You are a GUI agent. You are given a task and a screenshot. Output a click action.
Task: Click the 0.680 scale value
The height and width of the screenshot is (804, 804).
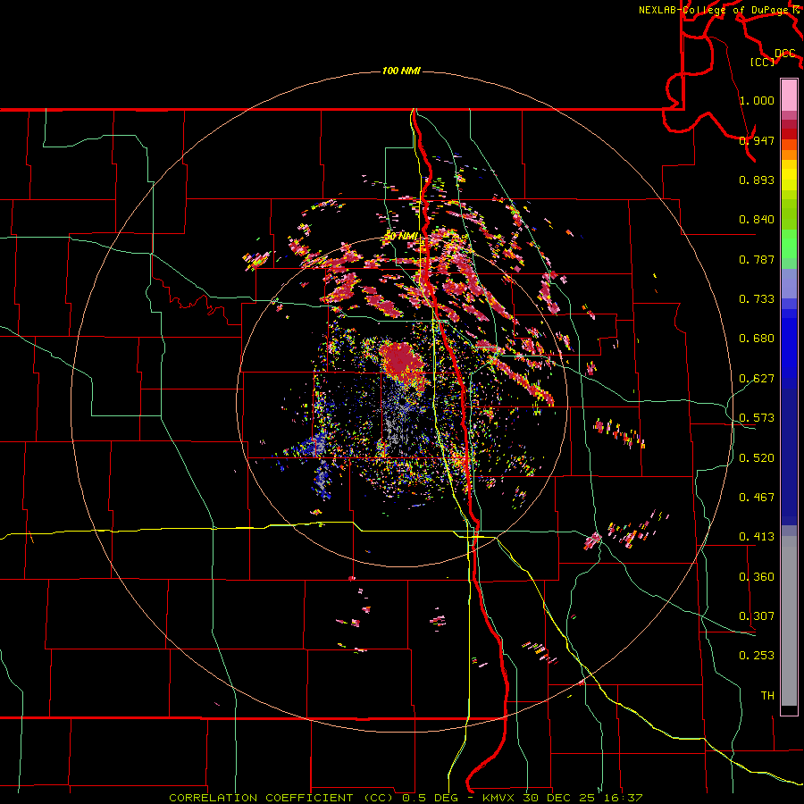tap(757, 339)
